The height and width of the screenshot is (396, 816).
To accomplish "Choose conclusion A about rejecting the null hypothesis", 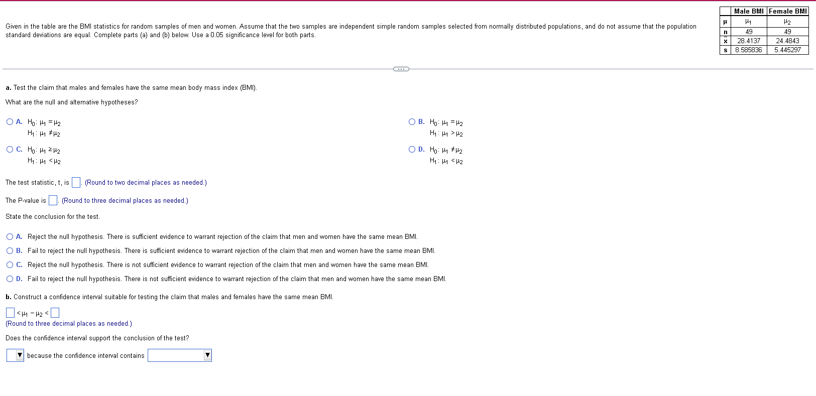I will 9,236.
